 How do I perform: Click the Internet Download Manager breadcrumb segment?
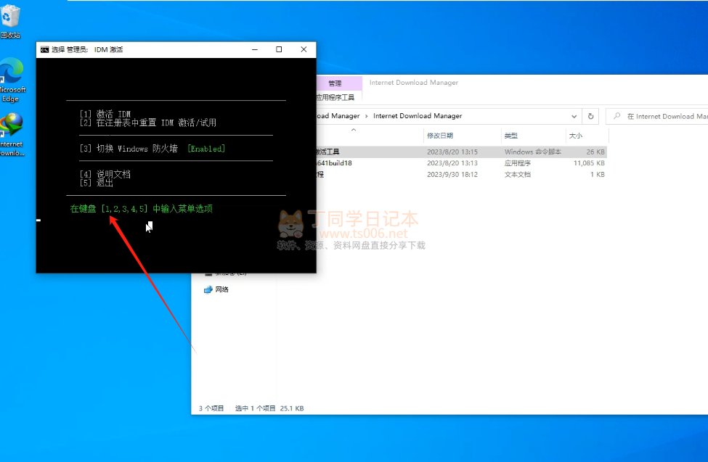pos(418,116)
